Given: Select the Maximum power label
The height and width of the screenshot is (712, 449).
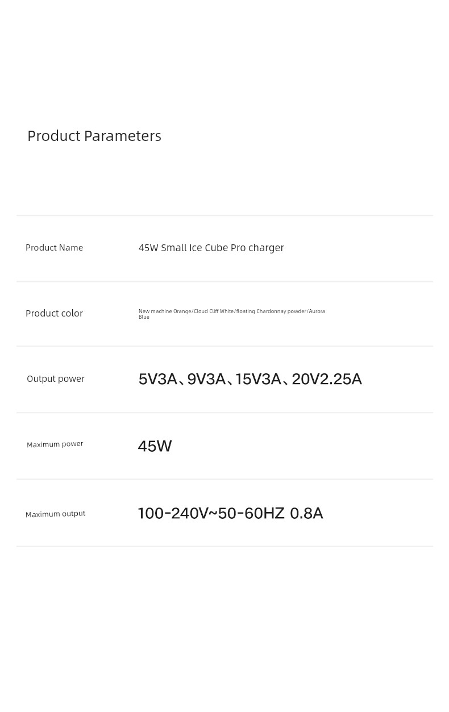Looking at the screenshot, I should 55,444.
